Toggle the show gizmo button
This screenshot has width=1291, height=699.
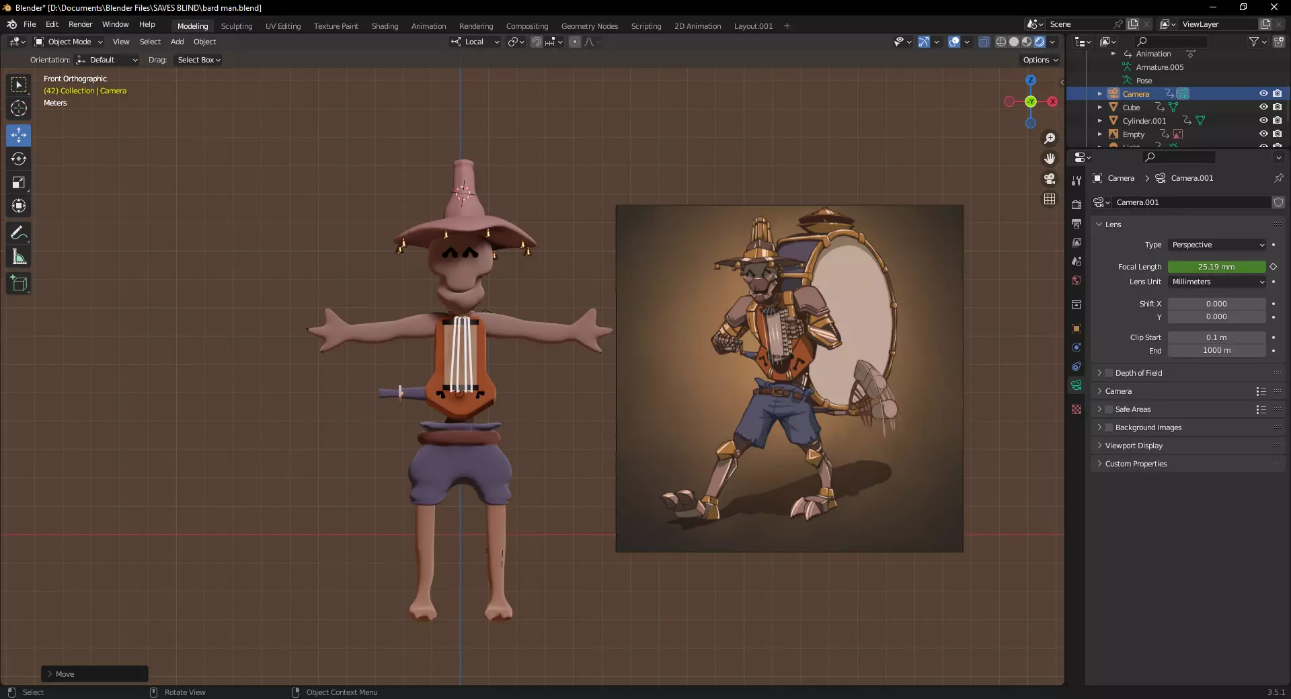coord(924,42)
